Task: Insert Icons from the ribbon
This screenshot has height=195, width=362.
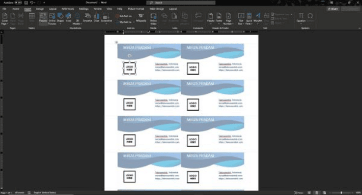Action: point(68,17)
